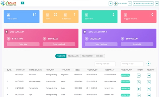View history for Kajal enquiry
Screen dimensions: 159x97
click(x=139, y=95)
